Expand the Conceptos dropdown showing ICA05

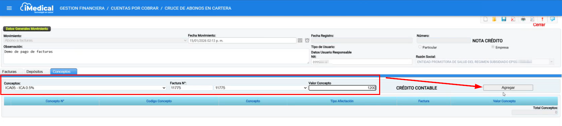pos(85,88)
